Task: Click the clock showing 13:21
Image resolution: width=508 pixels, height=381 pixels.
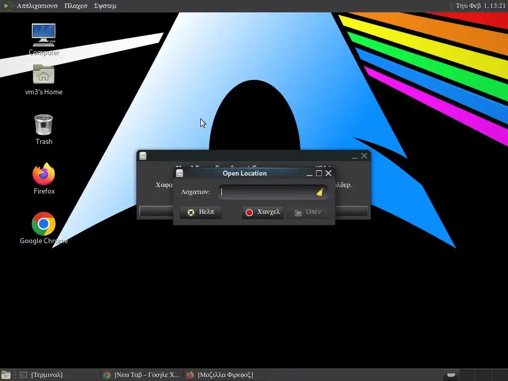Action: pyautogui.click(x=480, y=6)
